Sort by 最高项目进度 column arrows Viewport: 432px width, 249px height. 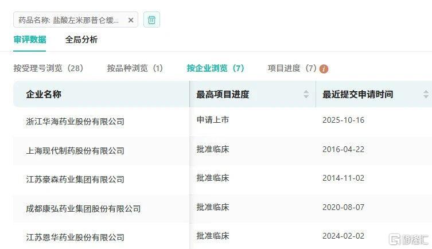pos(306,94)
